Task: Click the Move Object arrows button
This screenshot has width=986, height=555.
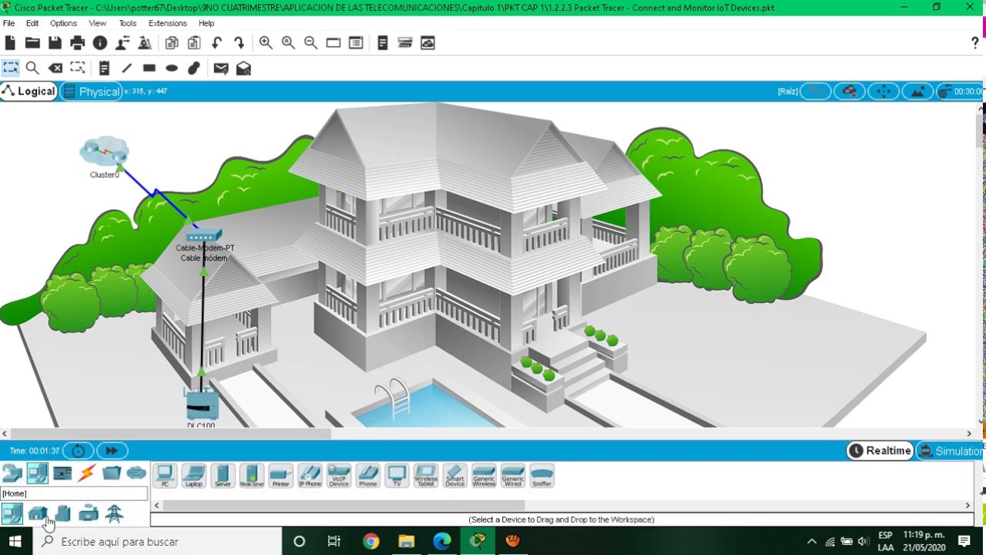Action: click(884, 92)
